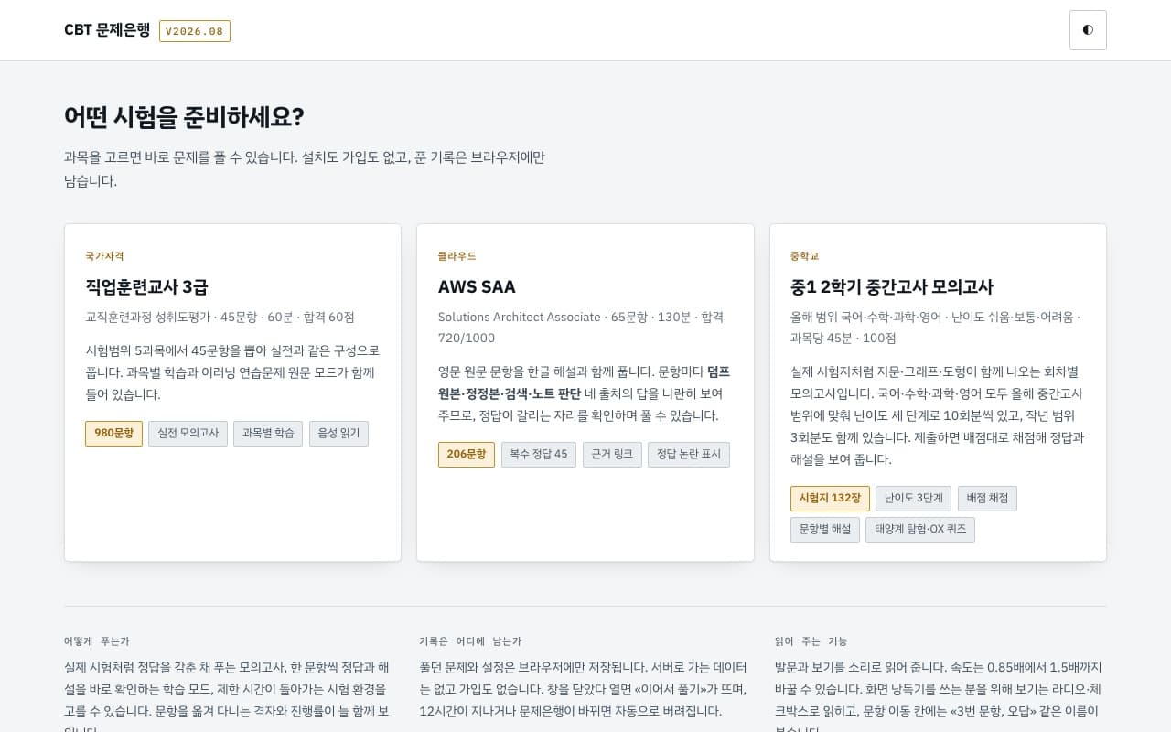This screenshot has height=732, width=1171.
Task: Click the 어떻게 푸는가 section heading
Action: [97, 641]
